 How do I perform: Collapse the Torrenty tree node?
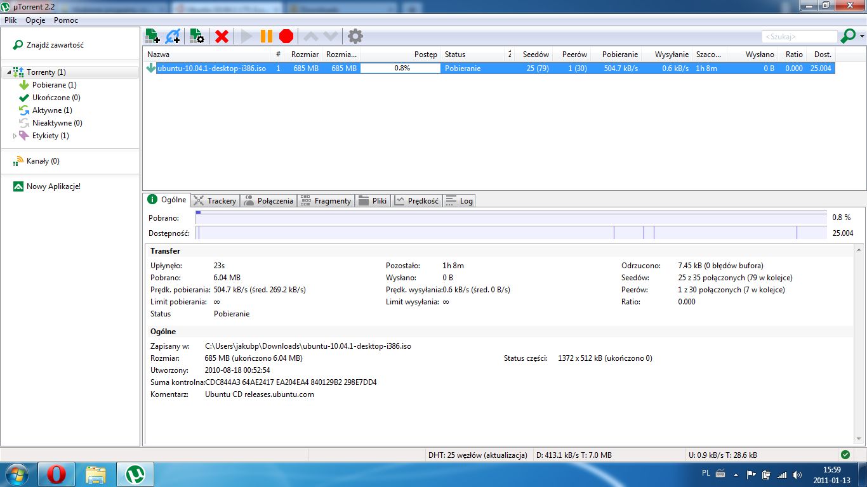9,73
